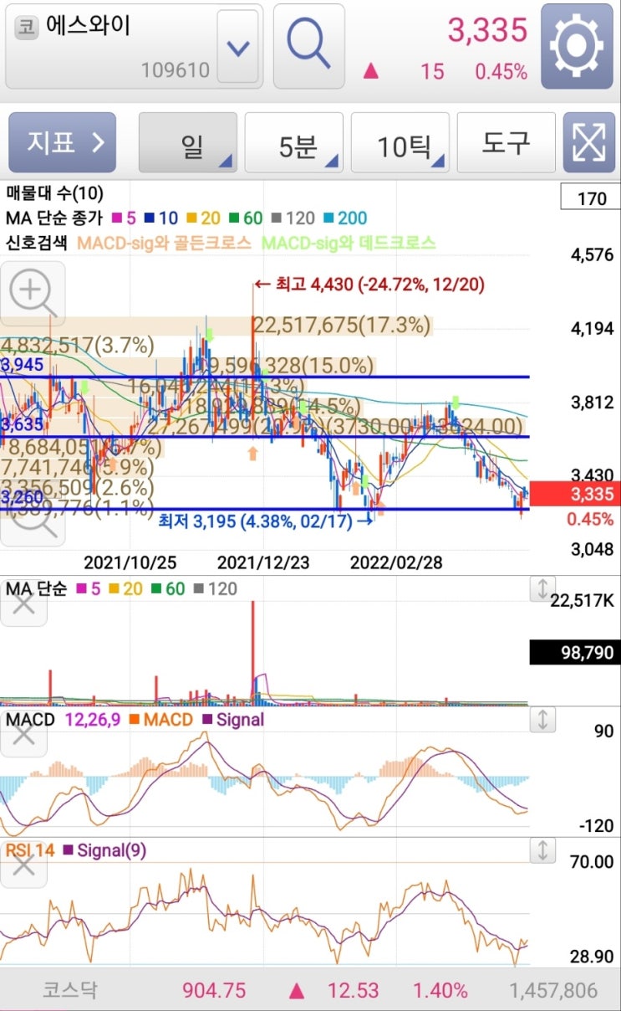Viewport: 621px width, 1011px height.
Task: Tap the current price 3,335 at top
Action: (x=488, y=30)
